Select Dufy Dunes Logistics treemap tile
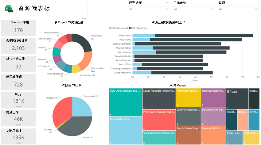Screen dimensions: 261x145 tap(126, 102)
